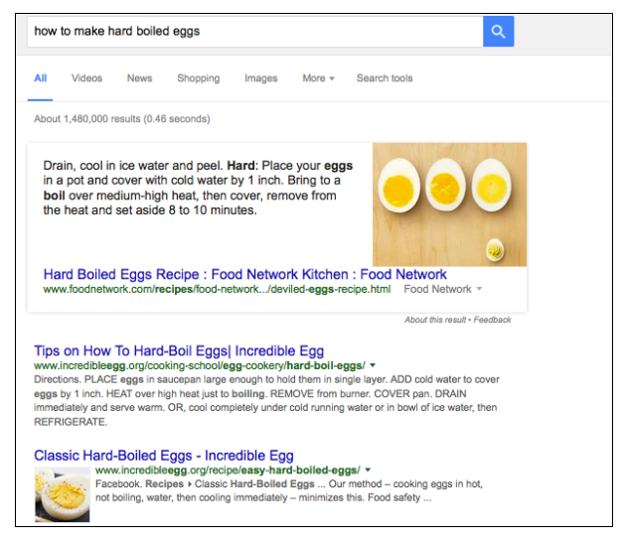Image resolution: width=624 pixels, height=541 pixels.
Task: Click the foodnetwork.com green URL in the snippet
Action: [217, 289]
